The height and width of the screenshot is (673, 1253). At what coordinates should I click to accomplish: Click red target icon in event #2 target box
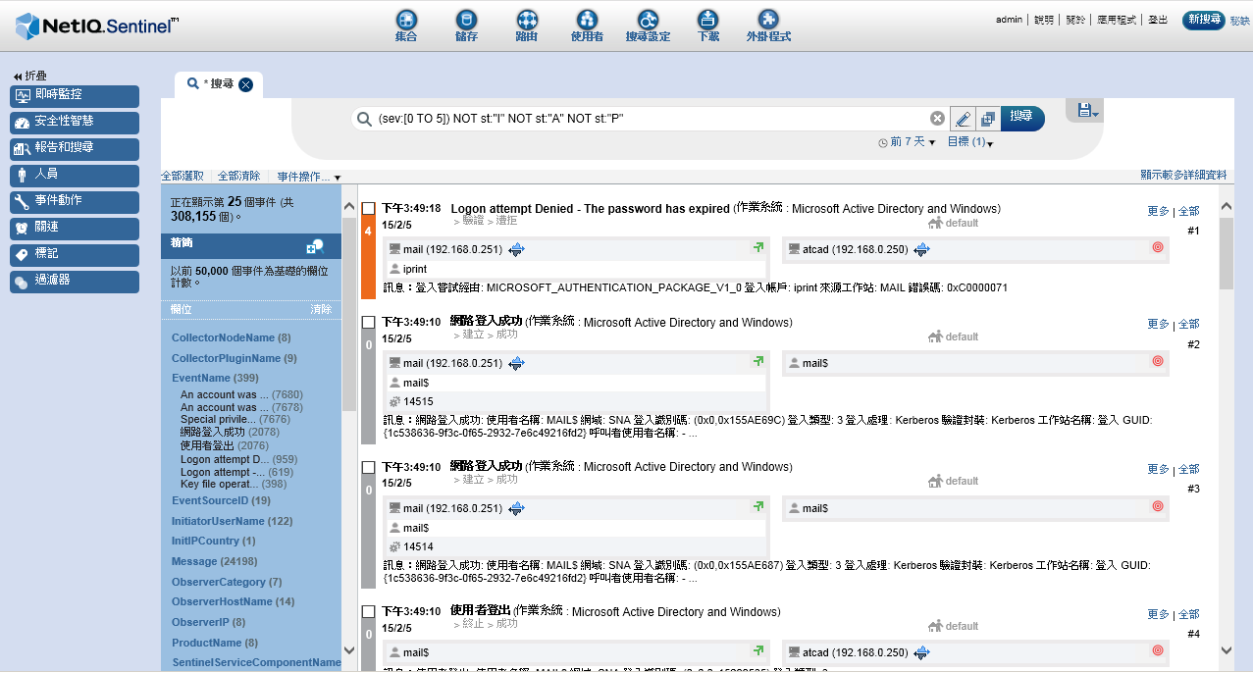point(1158,362)
